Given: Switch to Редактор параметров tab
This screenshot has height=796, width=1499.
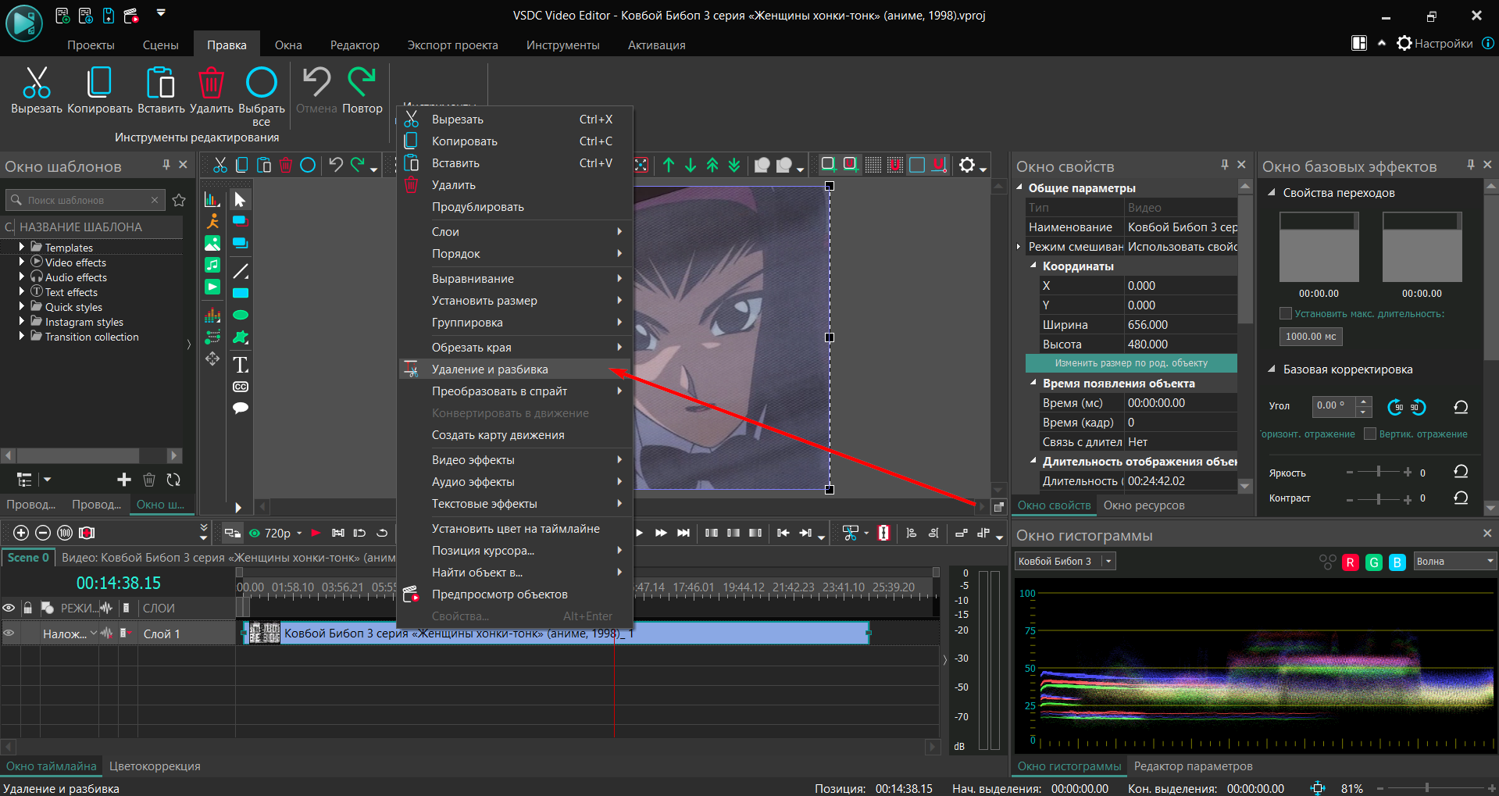Looking at the screenshot, I should [x=1193, y=766].
